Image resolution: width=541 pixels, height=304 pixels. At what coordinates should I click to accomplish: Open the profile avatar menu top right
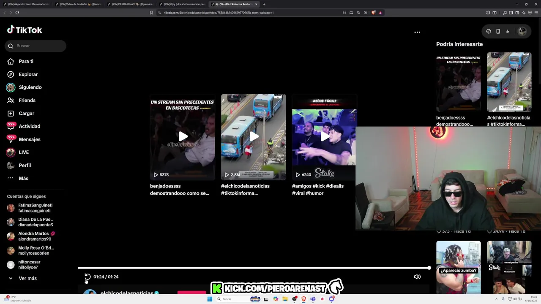(522, 31)
